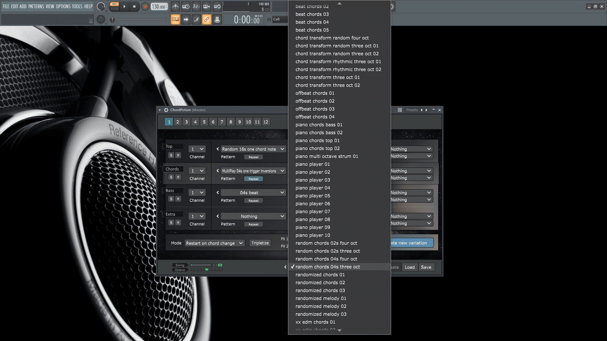This screenshot has width=607, height=341.
Task: Select previous pattern for Bass track
Action: 218,193
